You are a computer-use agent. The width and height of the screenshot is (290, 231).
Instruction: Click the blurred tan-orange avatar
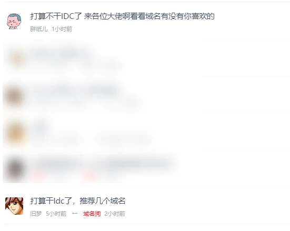tap(16, 134)
